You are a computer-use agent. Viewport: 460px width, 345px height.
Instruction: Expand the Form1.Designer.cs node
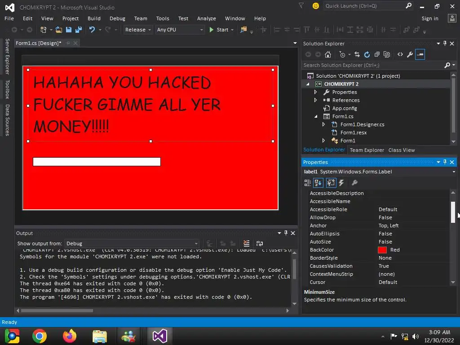(x=323, y=124)
